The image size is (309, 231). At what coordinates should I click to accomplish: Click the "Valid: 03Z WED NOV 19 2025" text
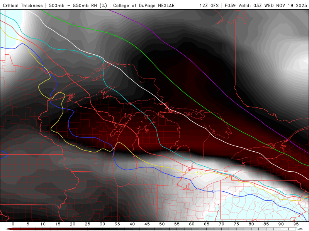click(x=273, y=6)
